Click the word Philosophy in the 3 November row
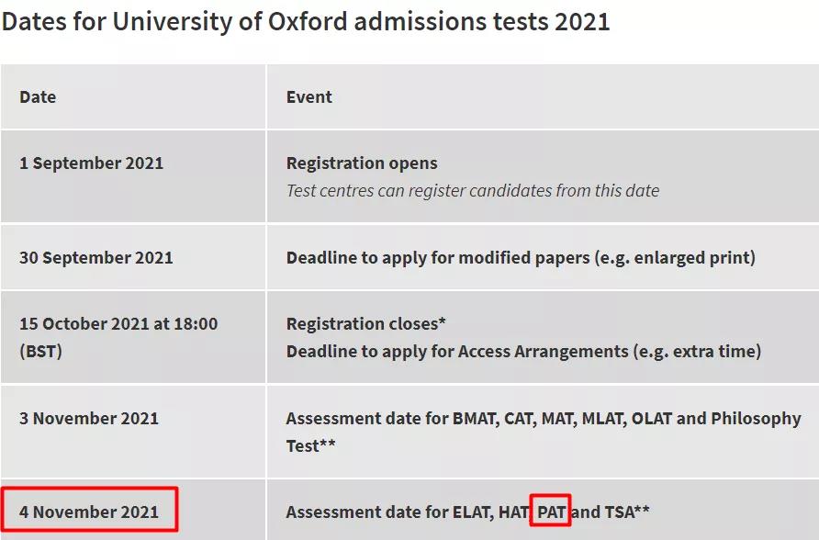The image size is (819, 540). (x=756, y=419)
